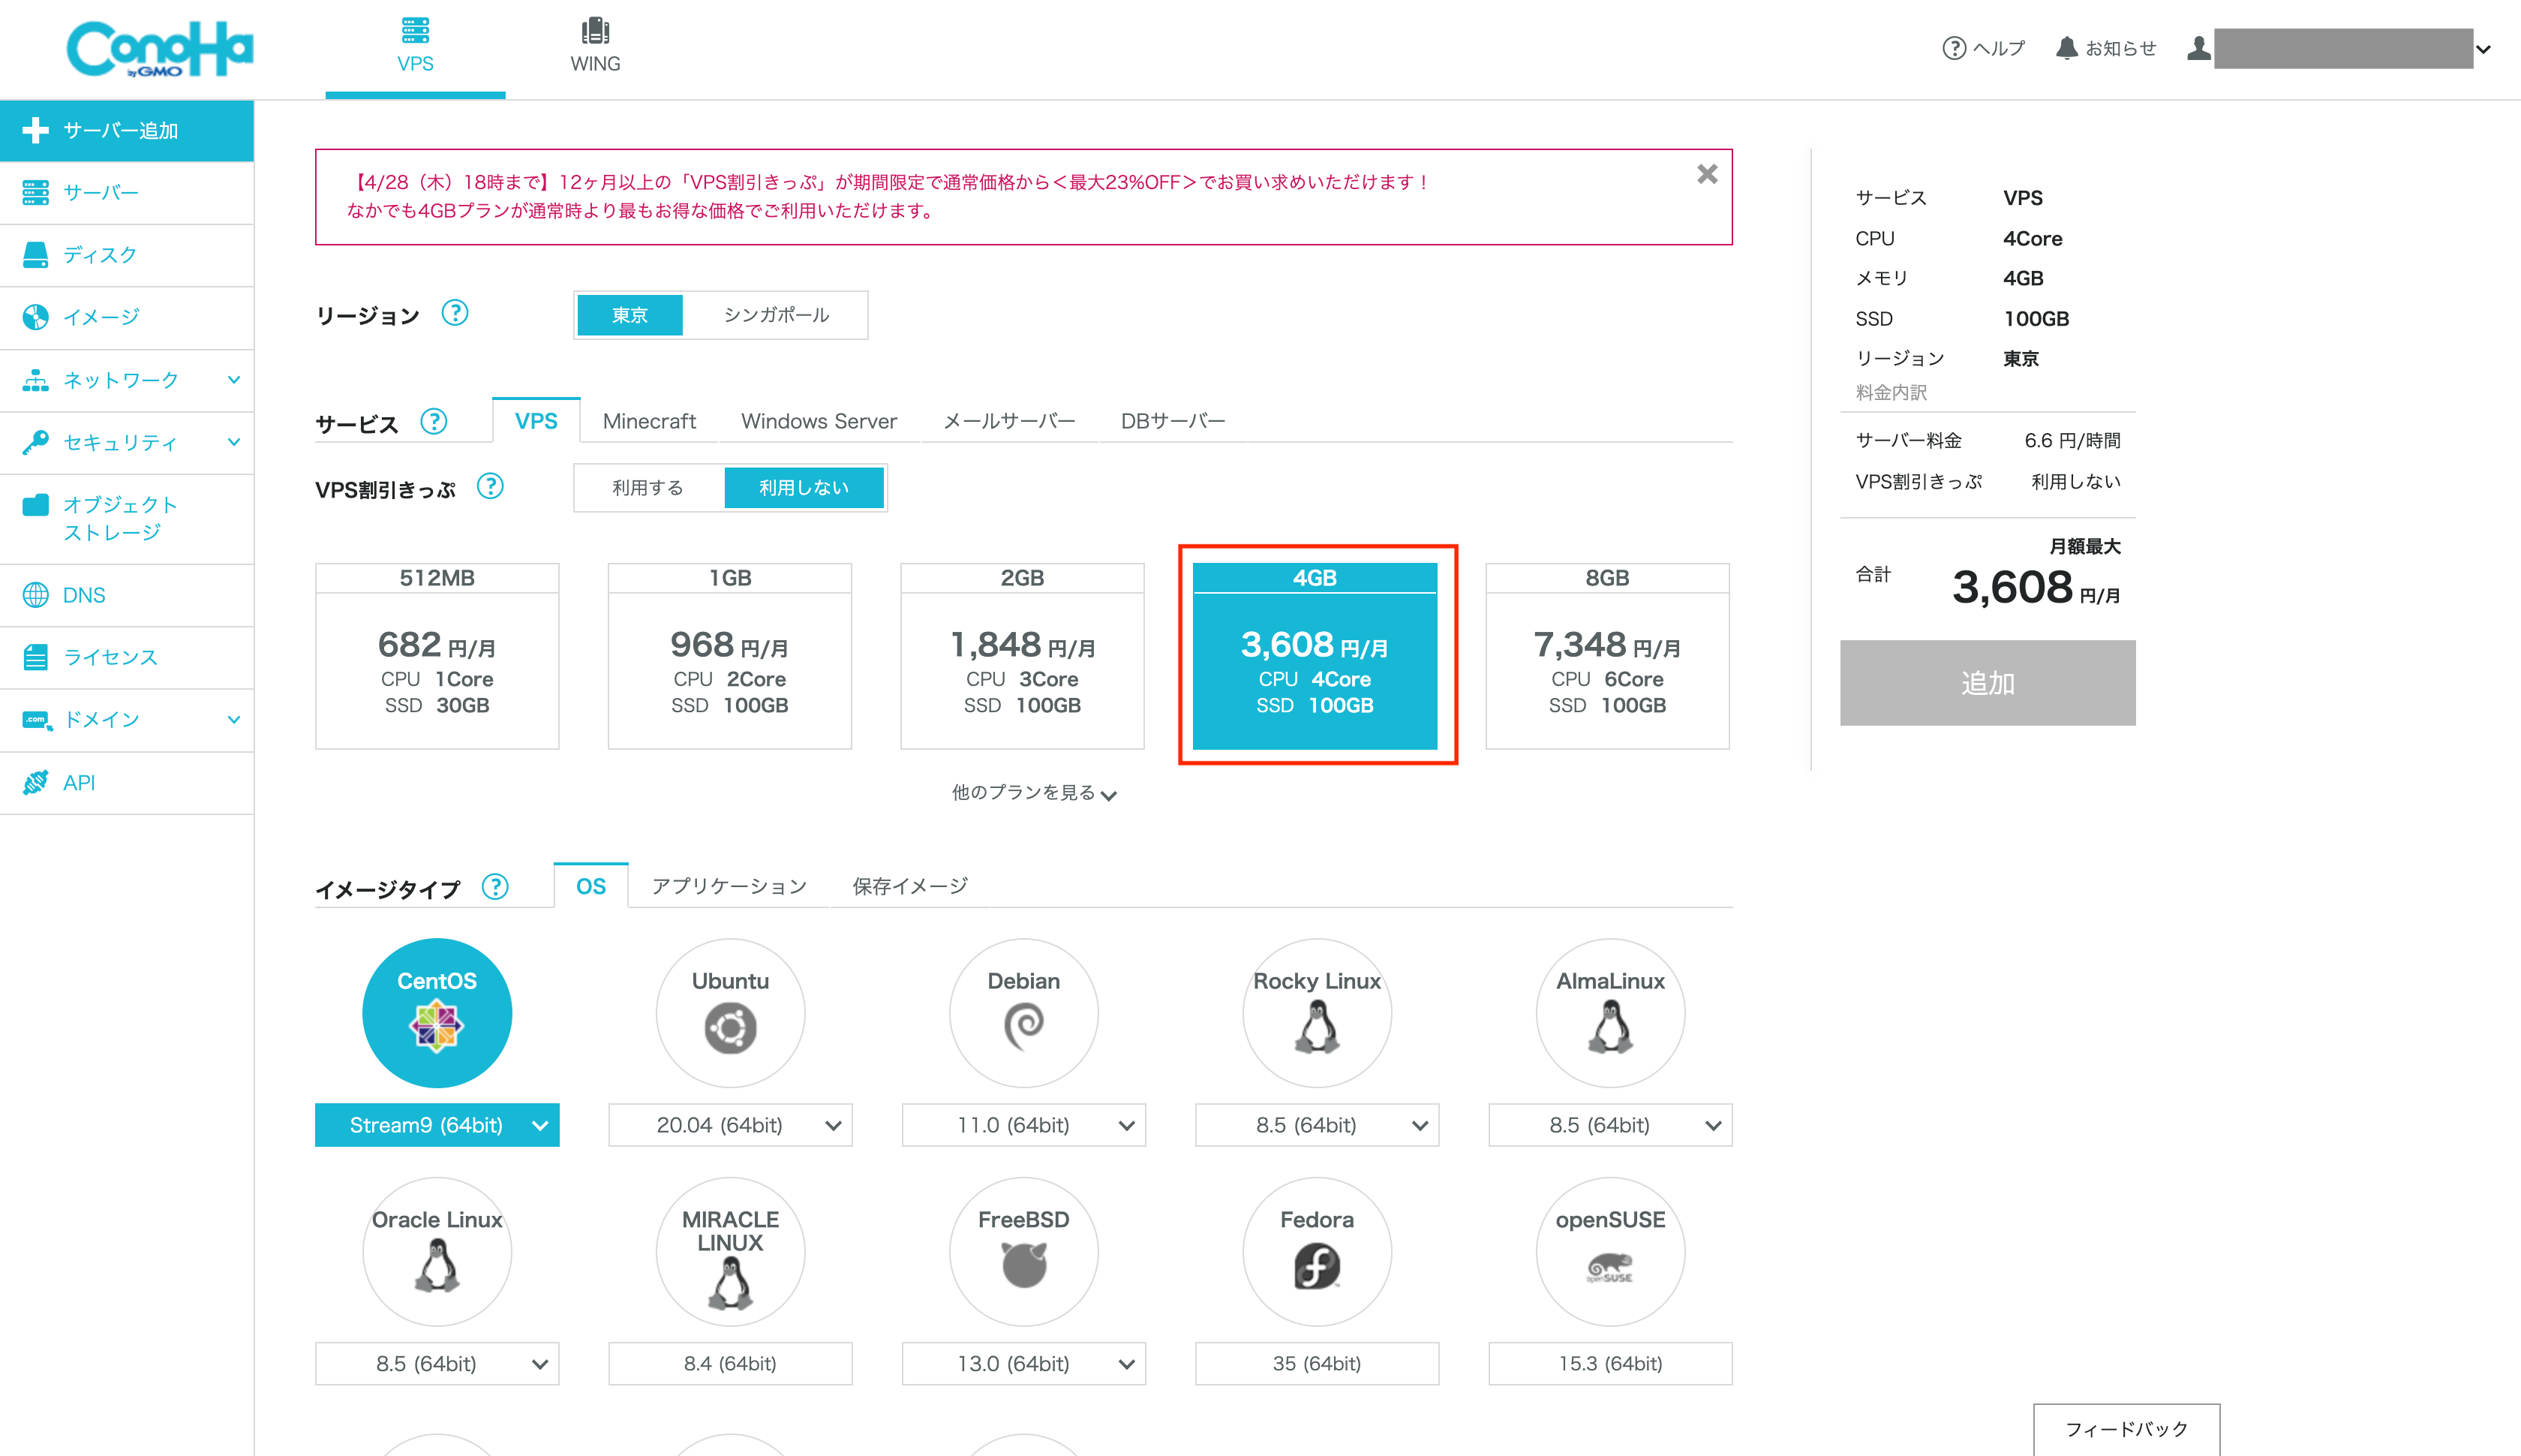Select the Debian image icon
This screenshot has height=1456, width=2521.
click(1023, 1013)
